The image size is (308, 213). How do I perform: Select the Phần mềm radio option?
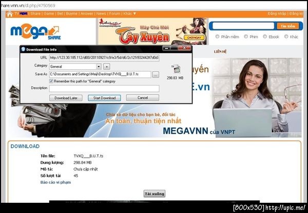pyautogui.click(x=217, y=36)
